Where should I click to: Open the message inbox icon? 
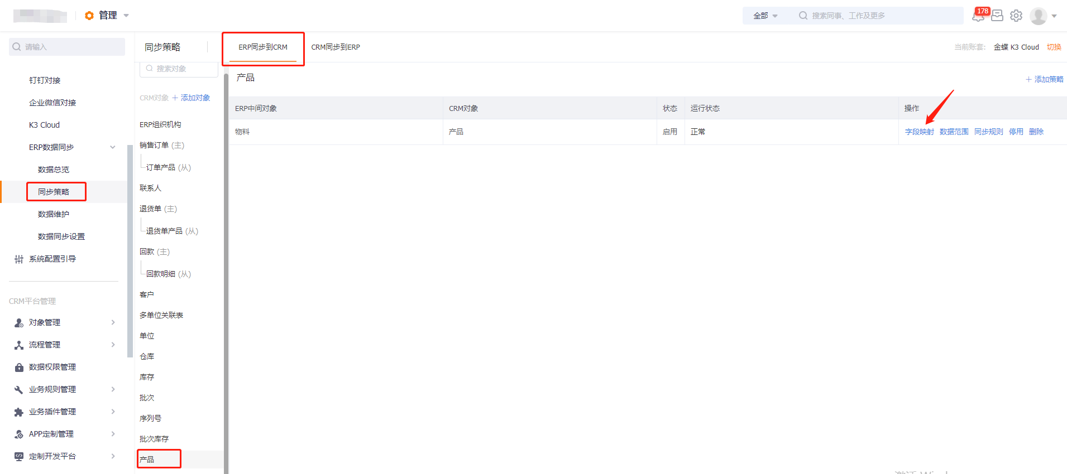coord(997,16)
